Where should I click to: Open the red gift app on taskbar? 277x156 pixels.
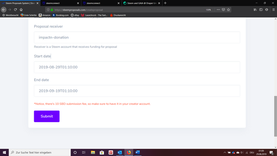pyautogui.click(x=111, y=153)
